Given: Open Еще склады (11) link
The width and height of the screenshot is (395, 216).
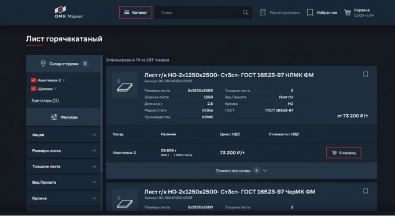Looking at the screenshot, I should (45, 100).
